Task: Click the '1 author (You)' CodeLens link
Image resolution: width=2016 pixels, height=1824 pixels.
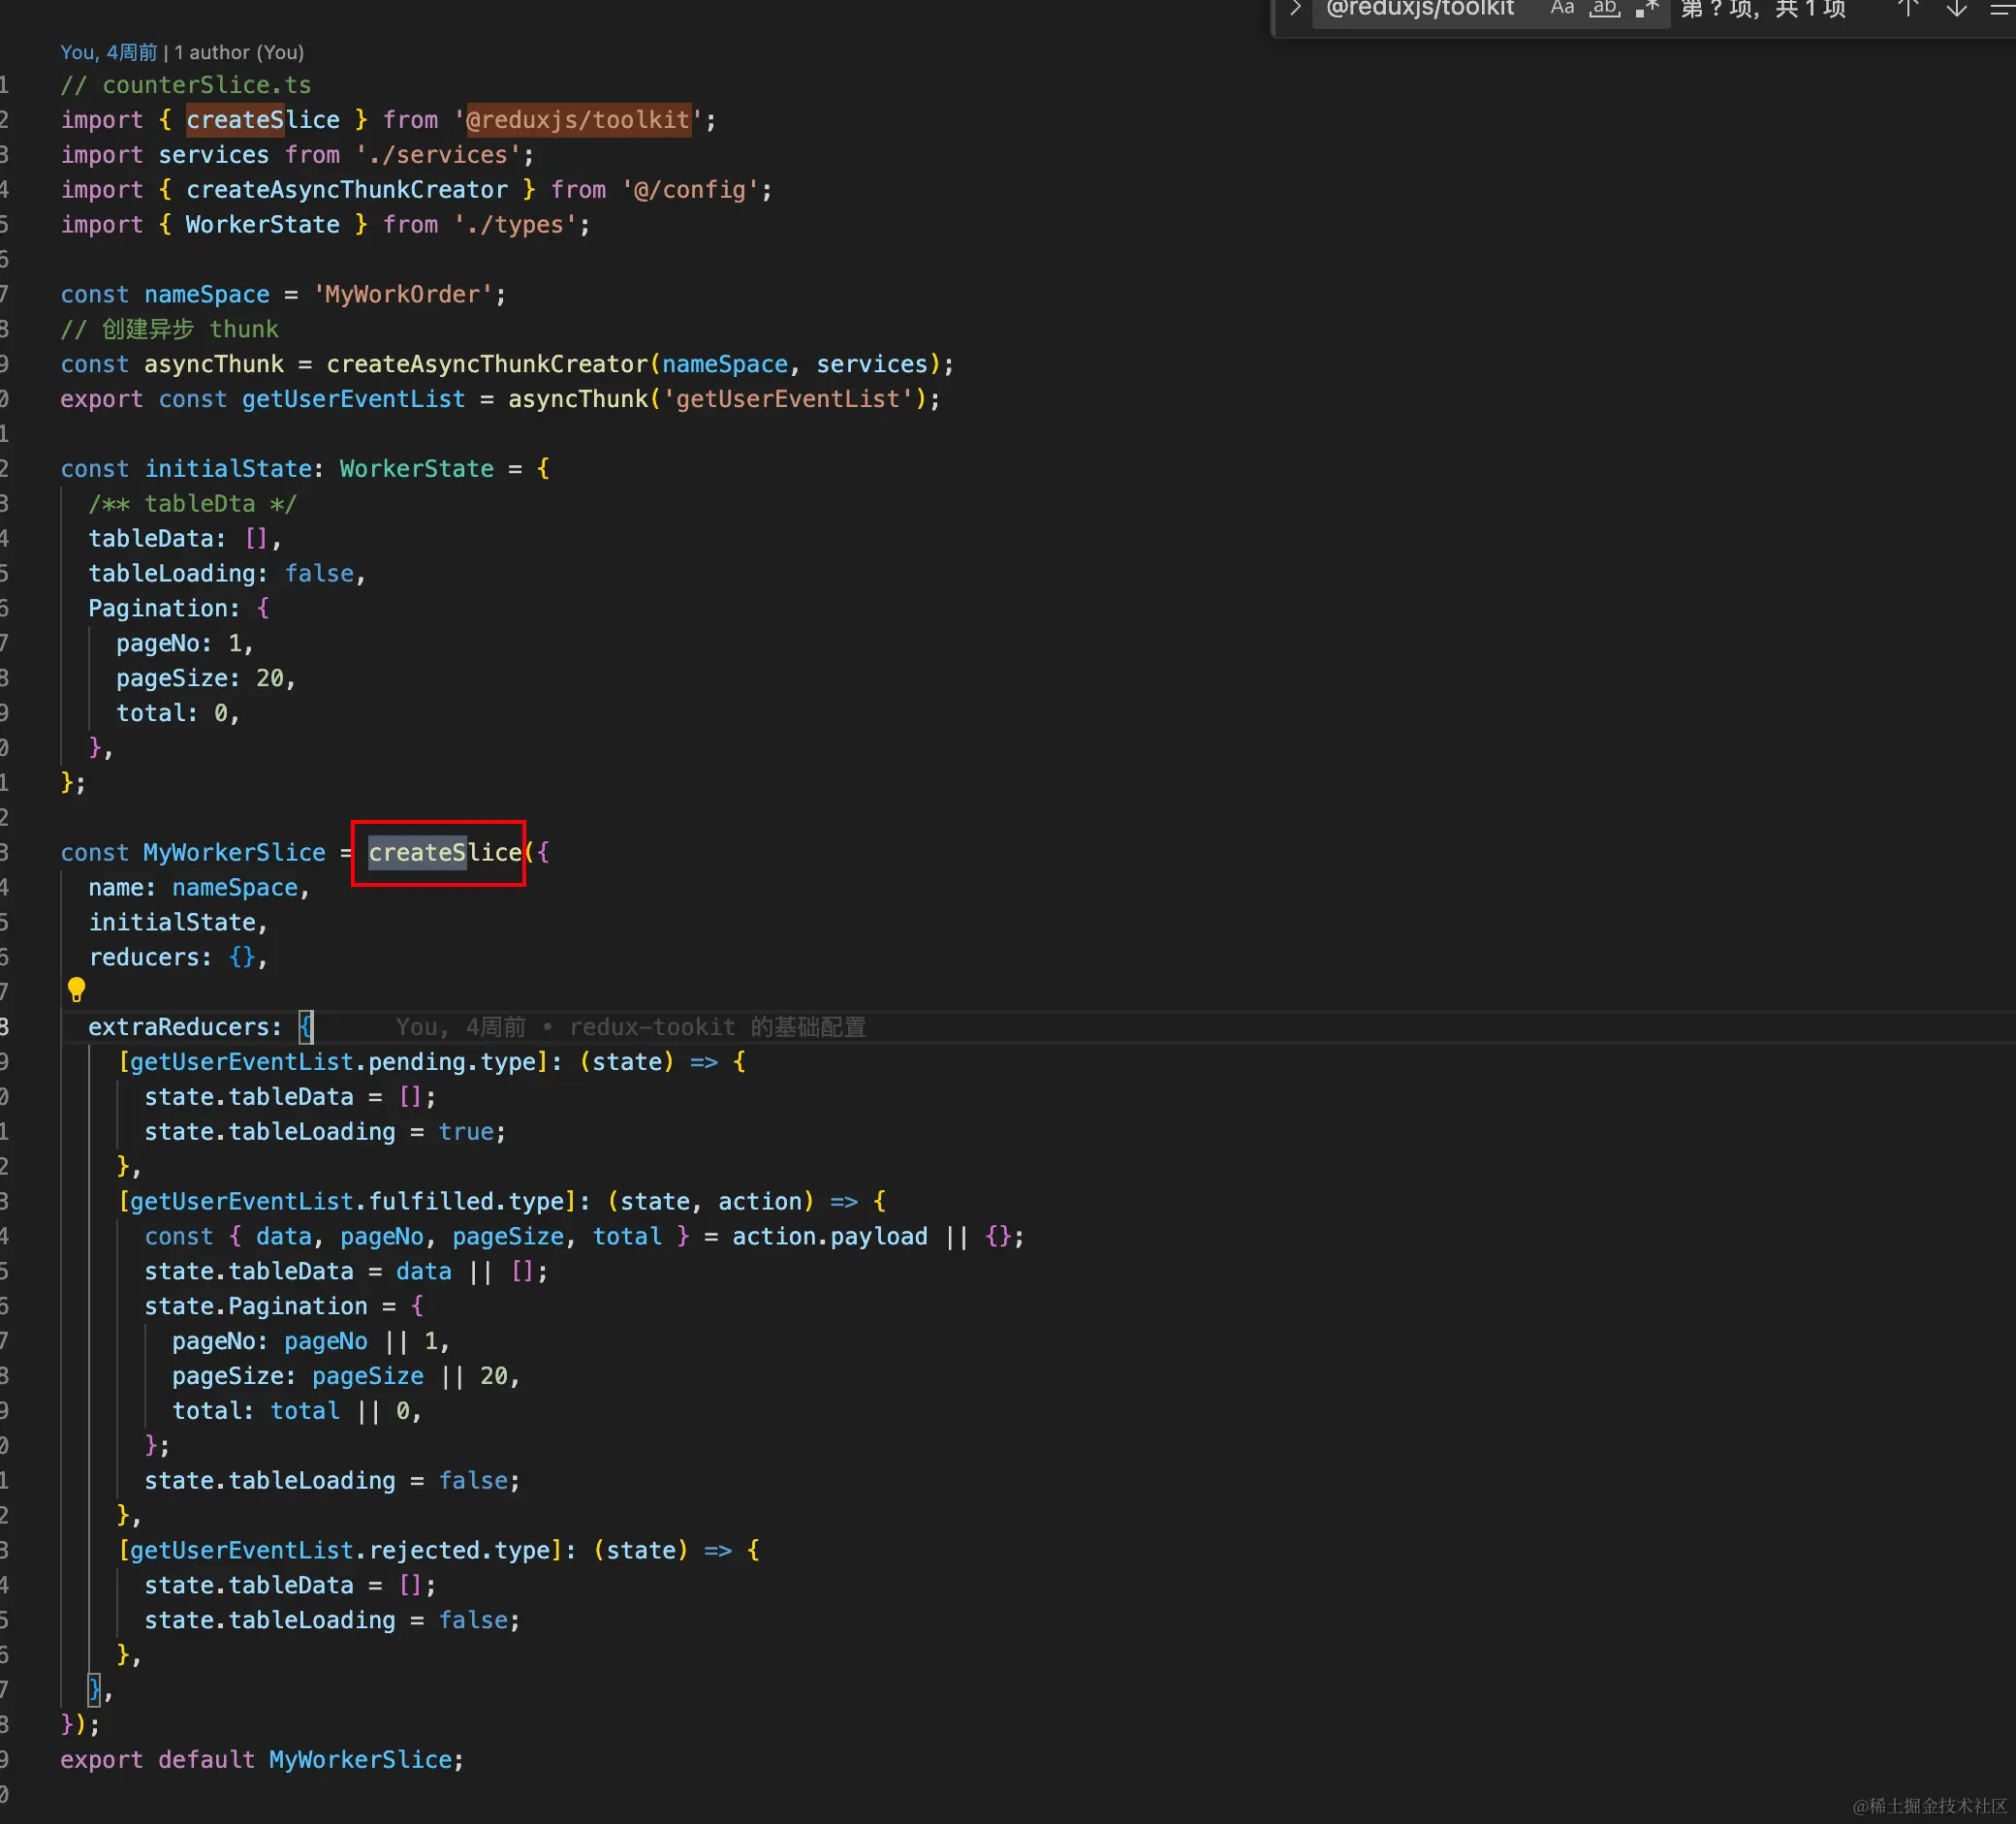Action: point(239,52)
